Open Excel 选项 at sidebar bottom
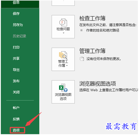The image size is (139, 135). (x=16, y=130)
